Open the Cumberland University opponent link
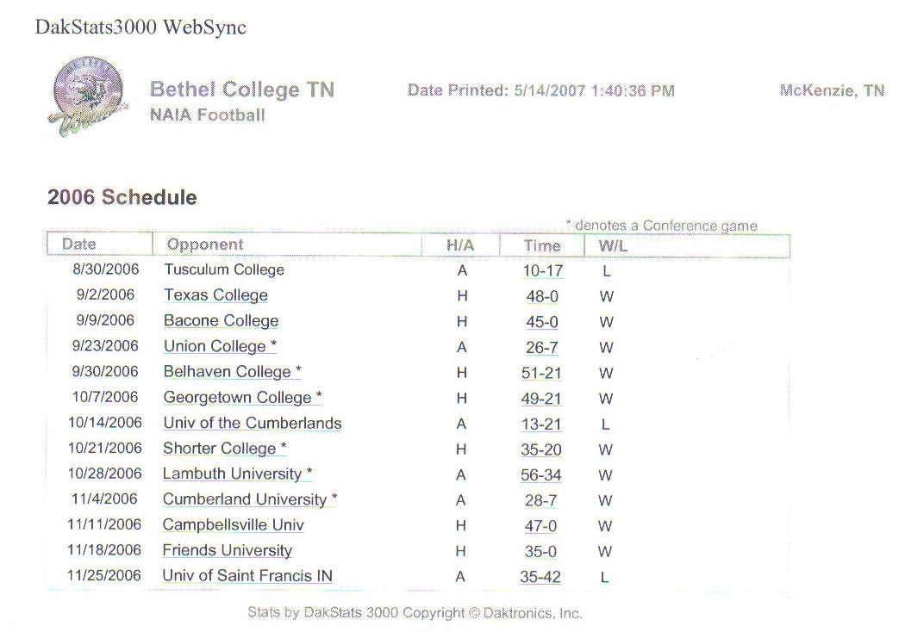905x632 pixels. point(250,499)
